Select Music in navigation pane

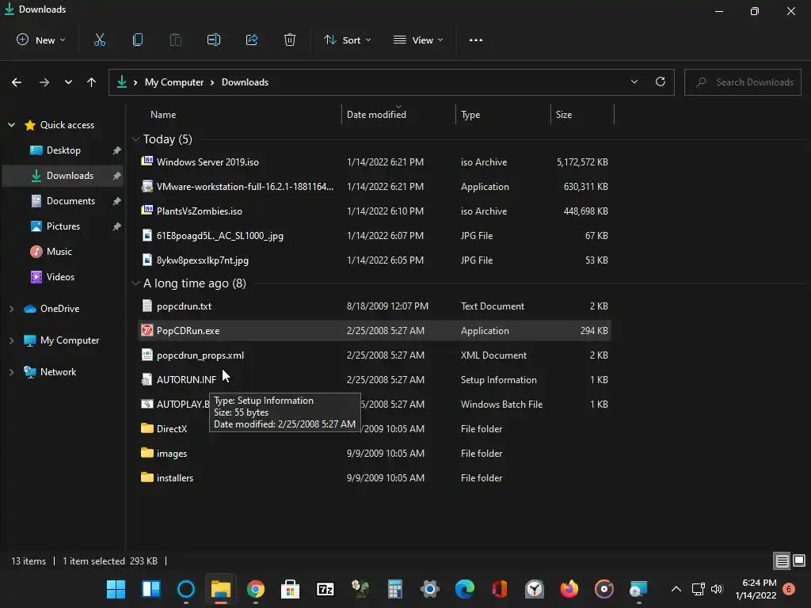(x=63, y=252)
